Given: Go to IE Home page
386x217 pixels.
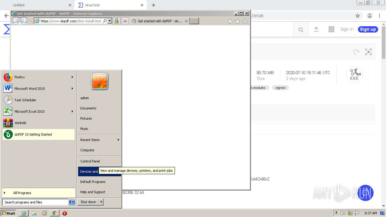Looking at the screenshot, I should (x=230, y=21).
